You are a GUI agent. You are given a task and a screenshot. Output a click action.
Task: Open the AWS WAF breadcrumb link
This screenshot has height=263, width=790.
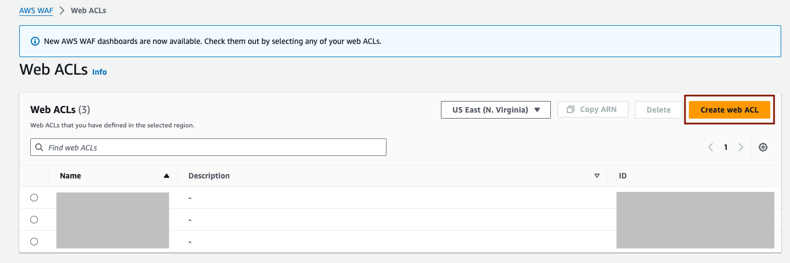[36, 10]
